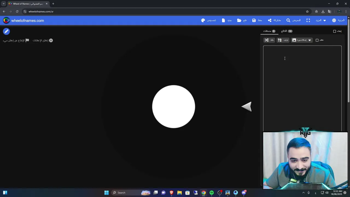
Task: Report a bad ad via flag icon
Action: [x=27, y=40]
